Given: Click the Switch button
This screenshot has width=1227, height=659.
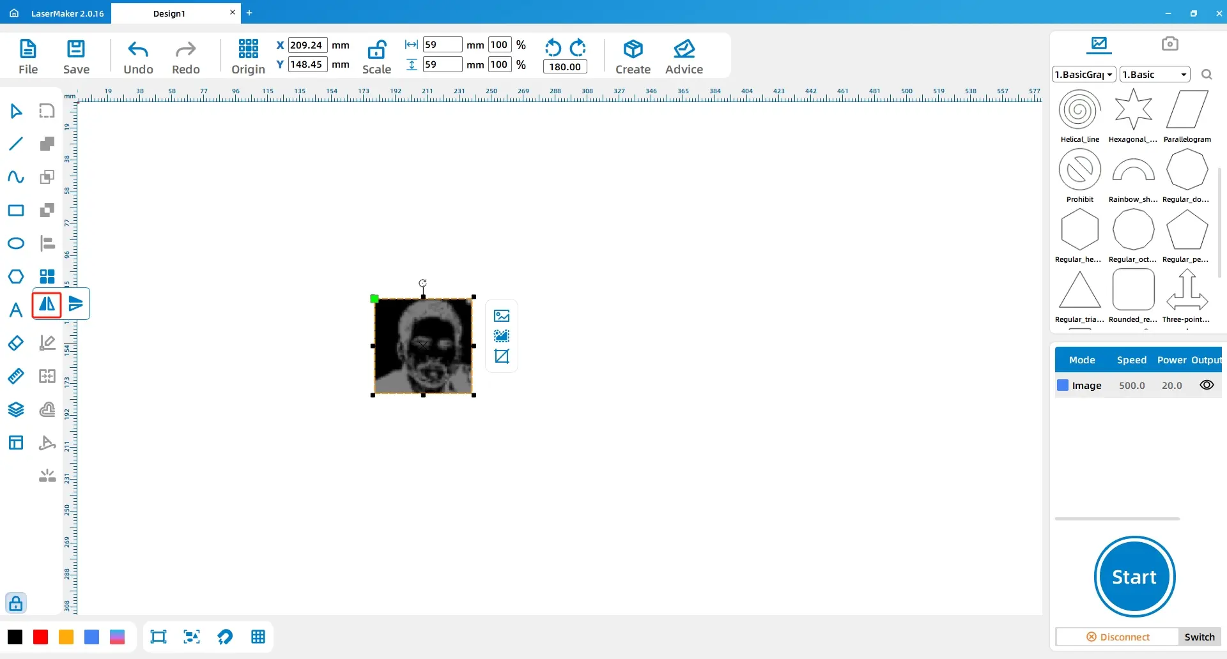Looking at the screenshot, I should pos(1200,637).
